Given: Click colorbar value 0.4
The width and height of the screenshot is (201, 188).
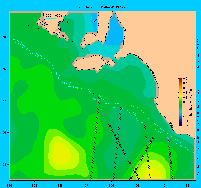Looking at the screenshot, I should click(185, 83).
